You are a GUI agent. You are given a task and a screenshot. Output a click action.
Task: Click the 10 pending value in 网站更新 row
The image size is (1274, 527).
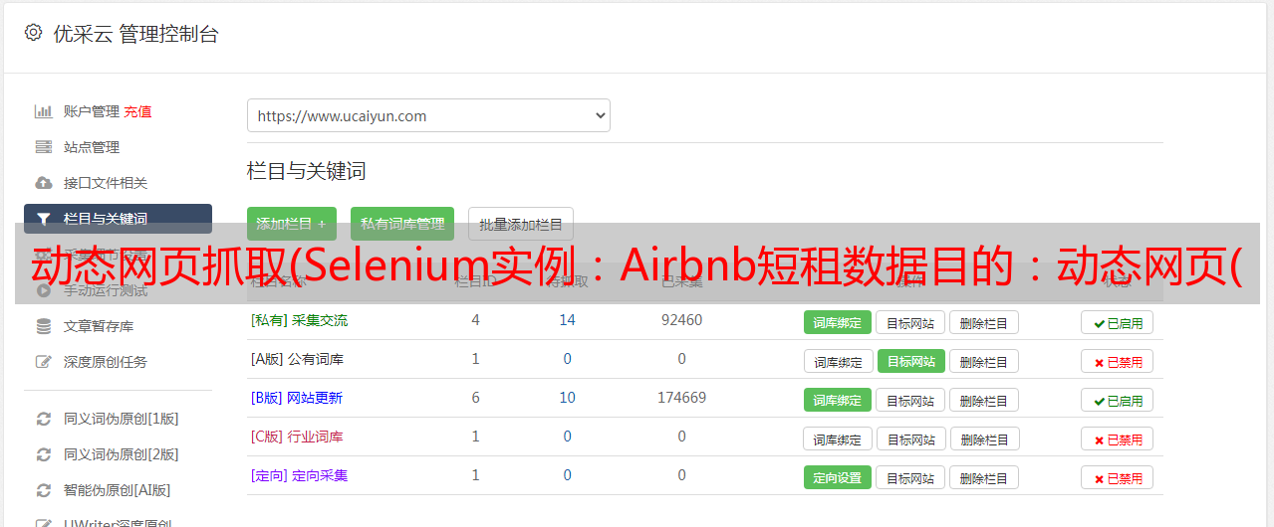tap(567, 398)
